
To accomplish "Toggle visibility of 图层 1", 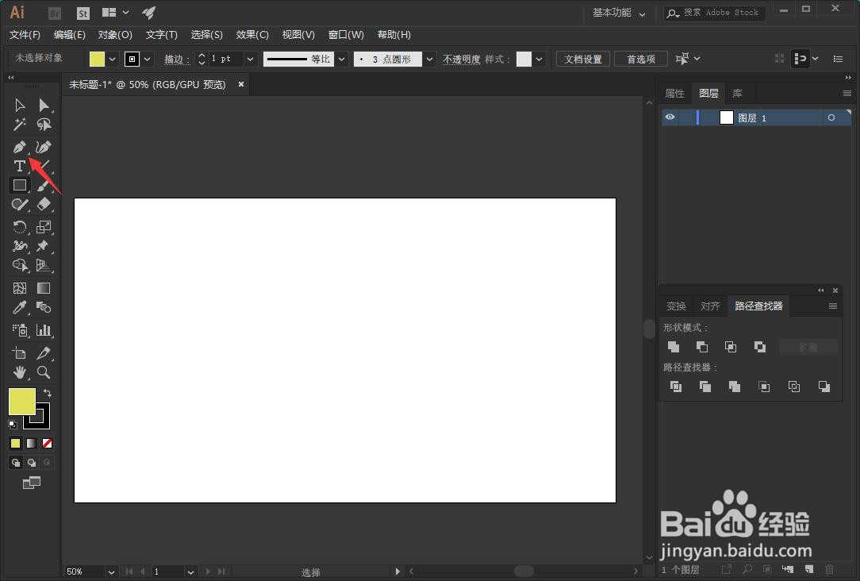I will click(x=670, y=117).
